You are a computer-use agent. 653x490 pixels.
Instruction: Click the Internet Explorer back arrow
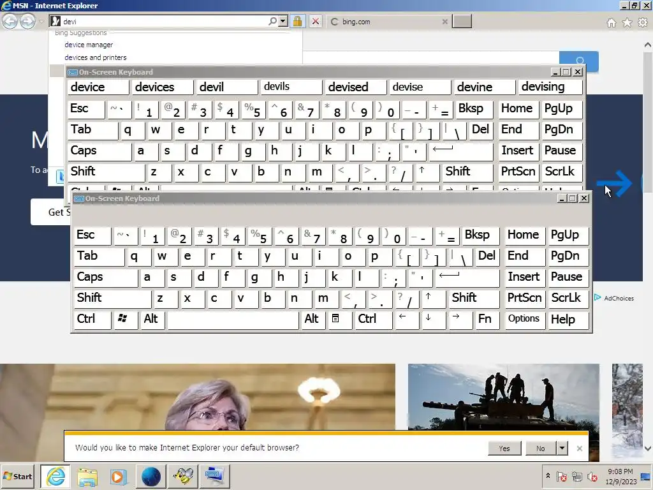(x=10, y=21)
